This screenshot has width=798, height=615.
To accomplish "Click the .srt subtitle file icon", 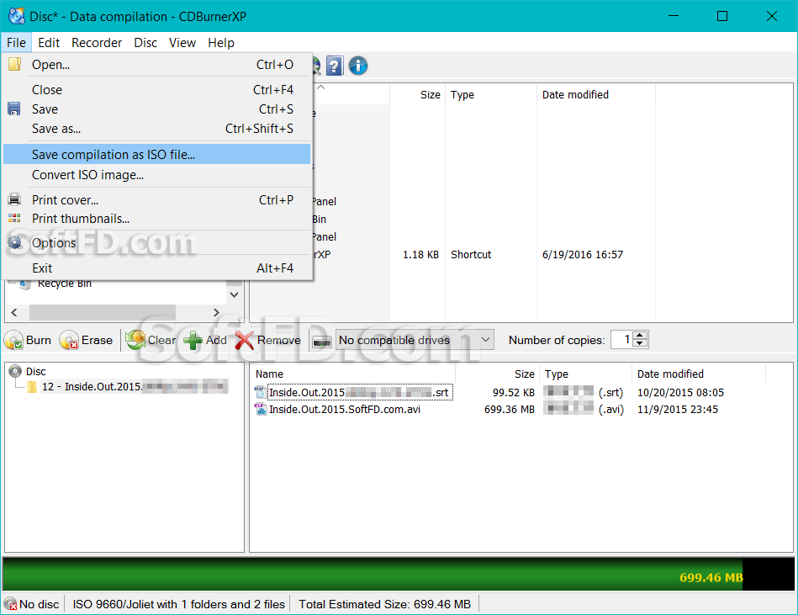I will click(261, 393).
